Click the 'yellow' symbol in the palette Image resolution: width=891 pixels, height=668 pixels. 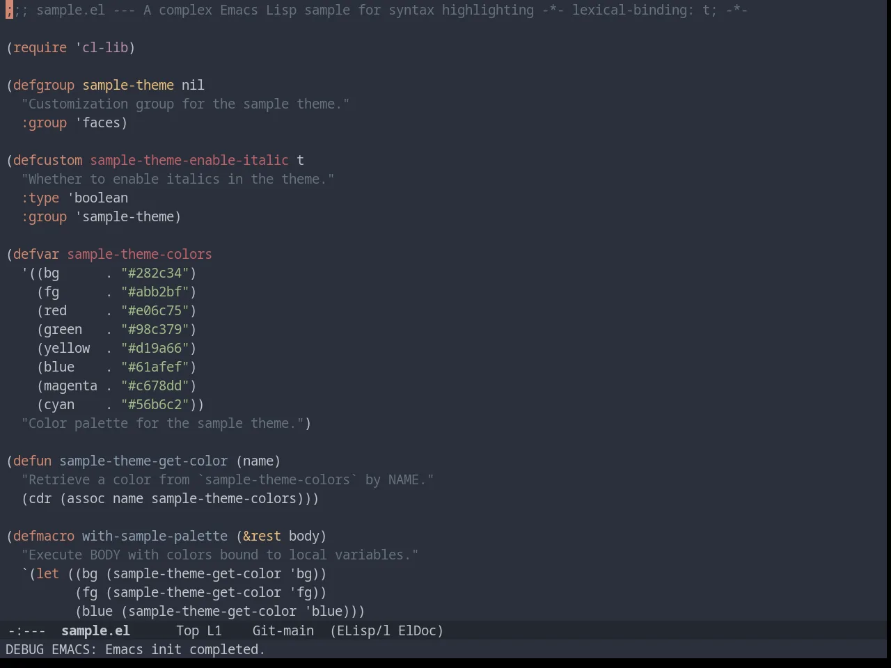pos(67,348)
